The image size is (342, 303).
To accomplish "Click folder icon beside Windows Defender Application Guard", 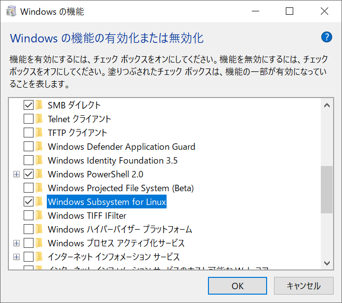I will [39, 146].
